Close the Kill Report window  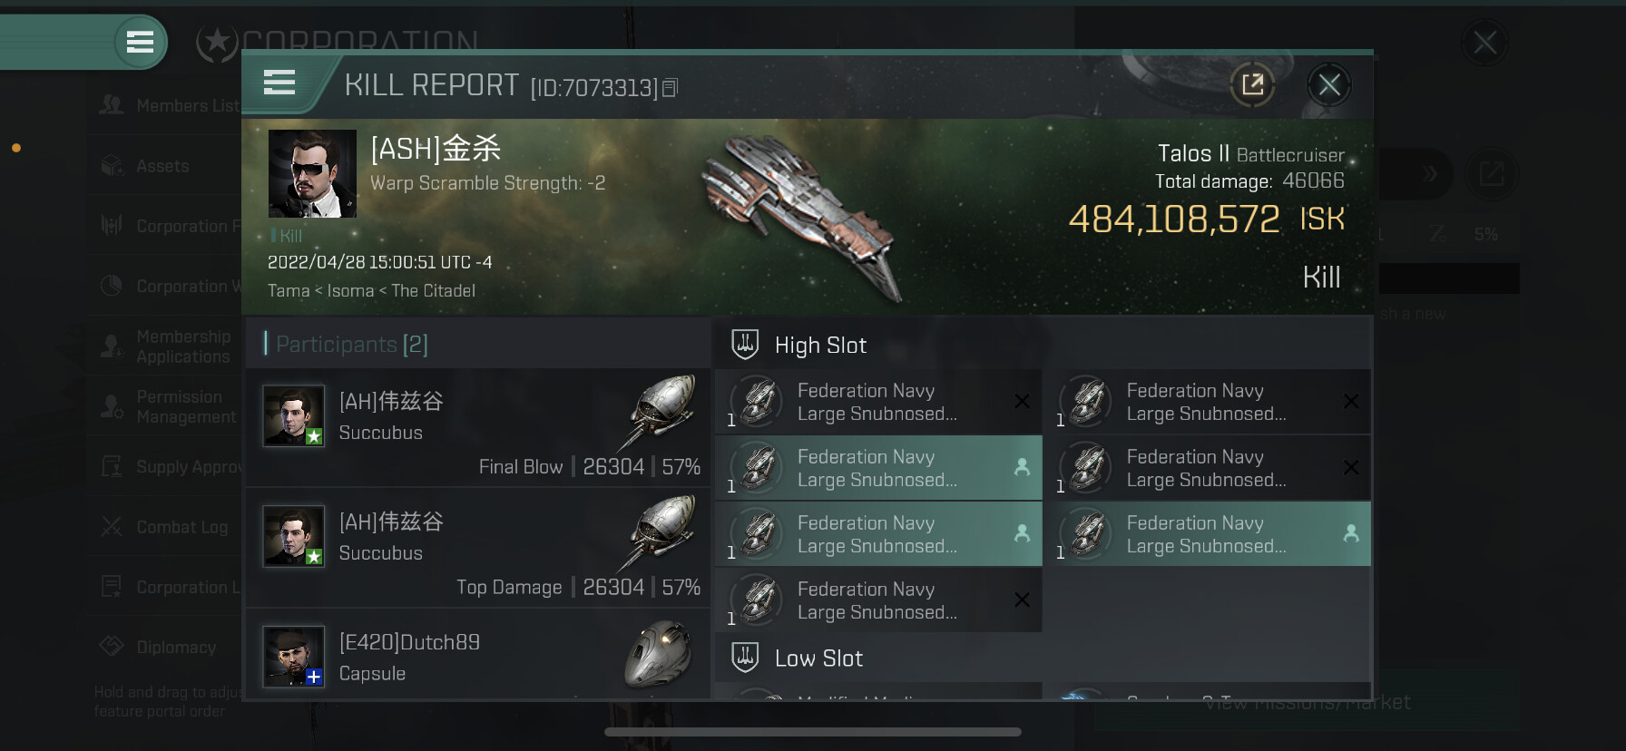click(1329, 85)
